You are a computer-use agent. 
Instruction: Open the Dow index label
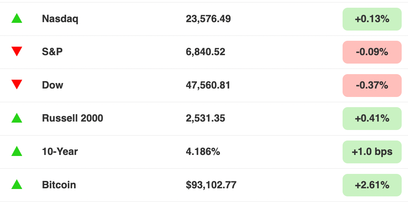pyautogui.click(x=52, y=85)
